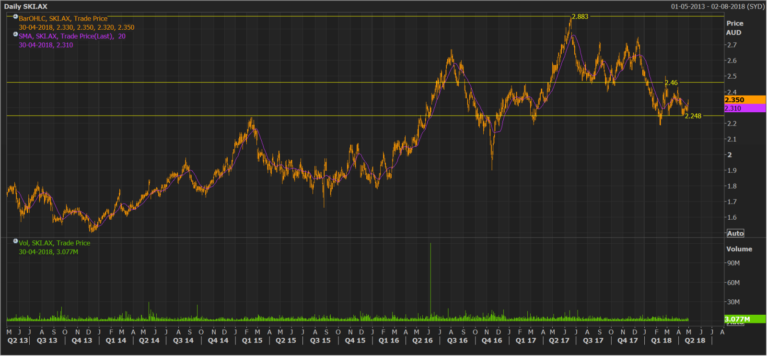Viewport: 767px width, 356px height.
Task: Click the Q2 14 quarter label
Action: 149,340
